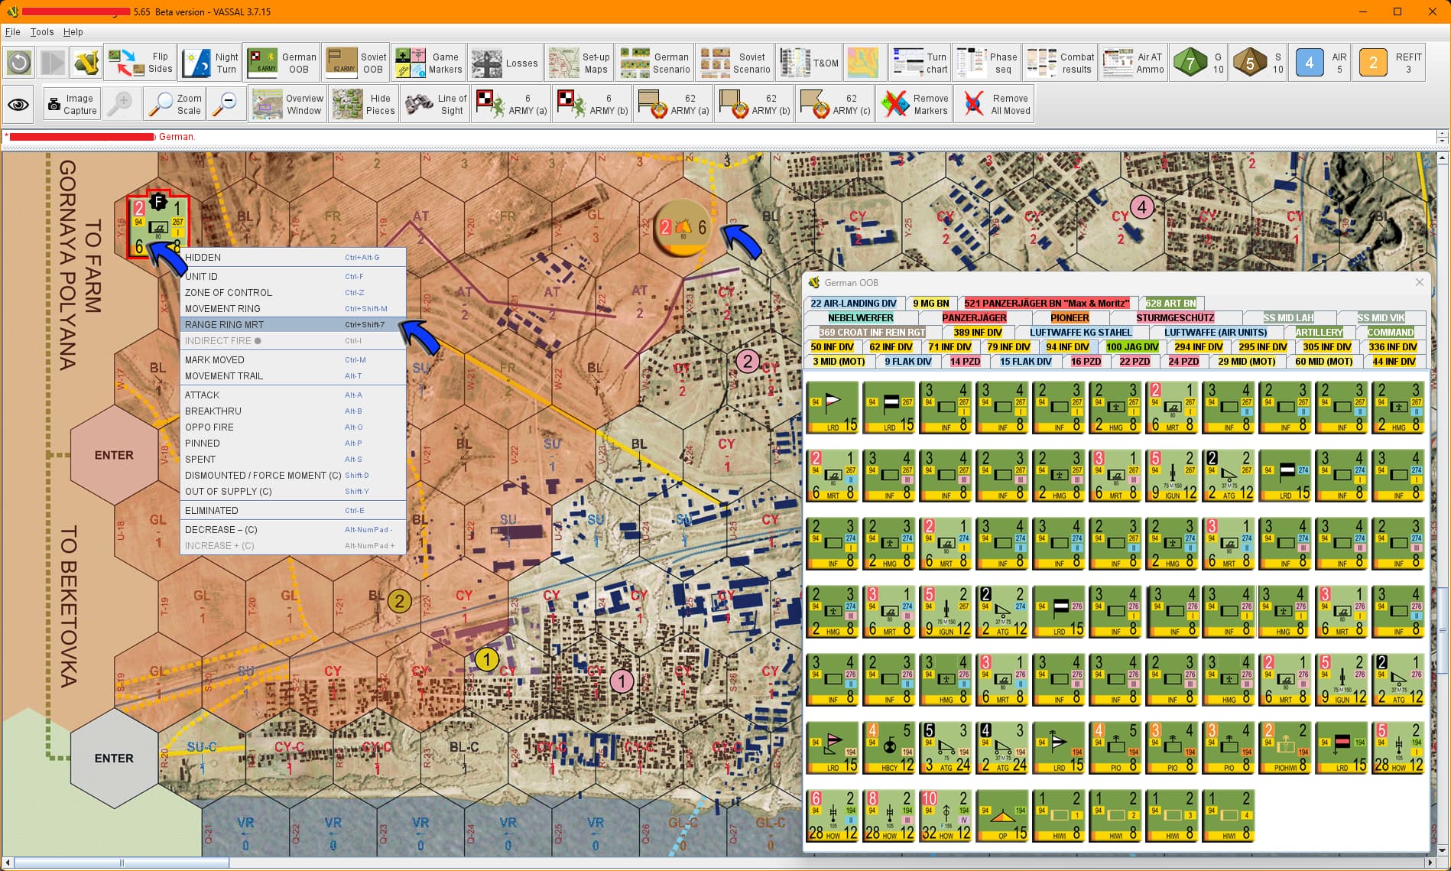Image resolution: width=1451 pixels, height=871 pixels.
Task: Open the Turn chart
Action: 920,63
